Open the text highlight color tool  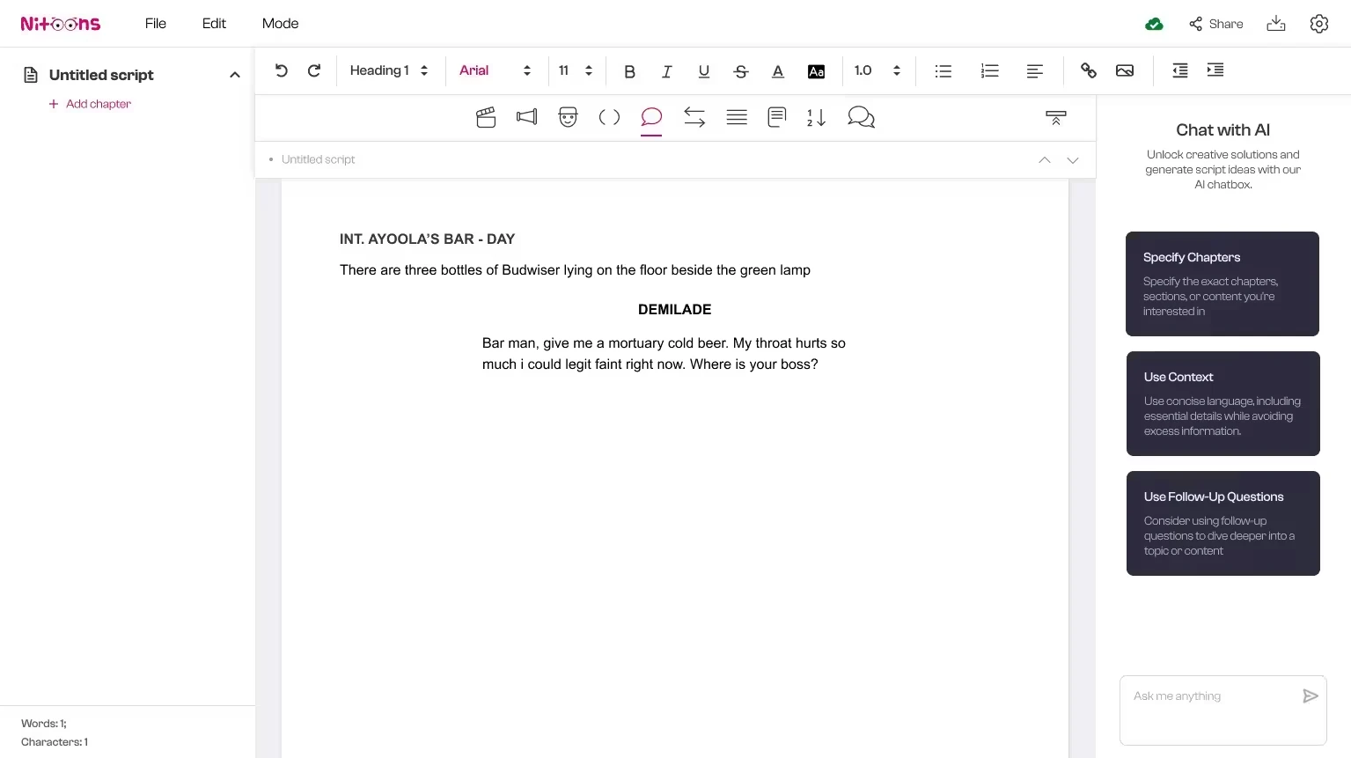(816, 71)
